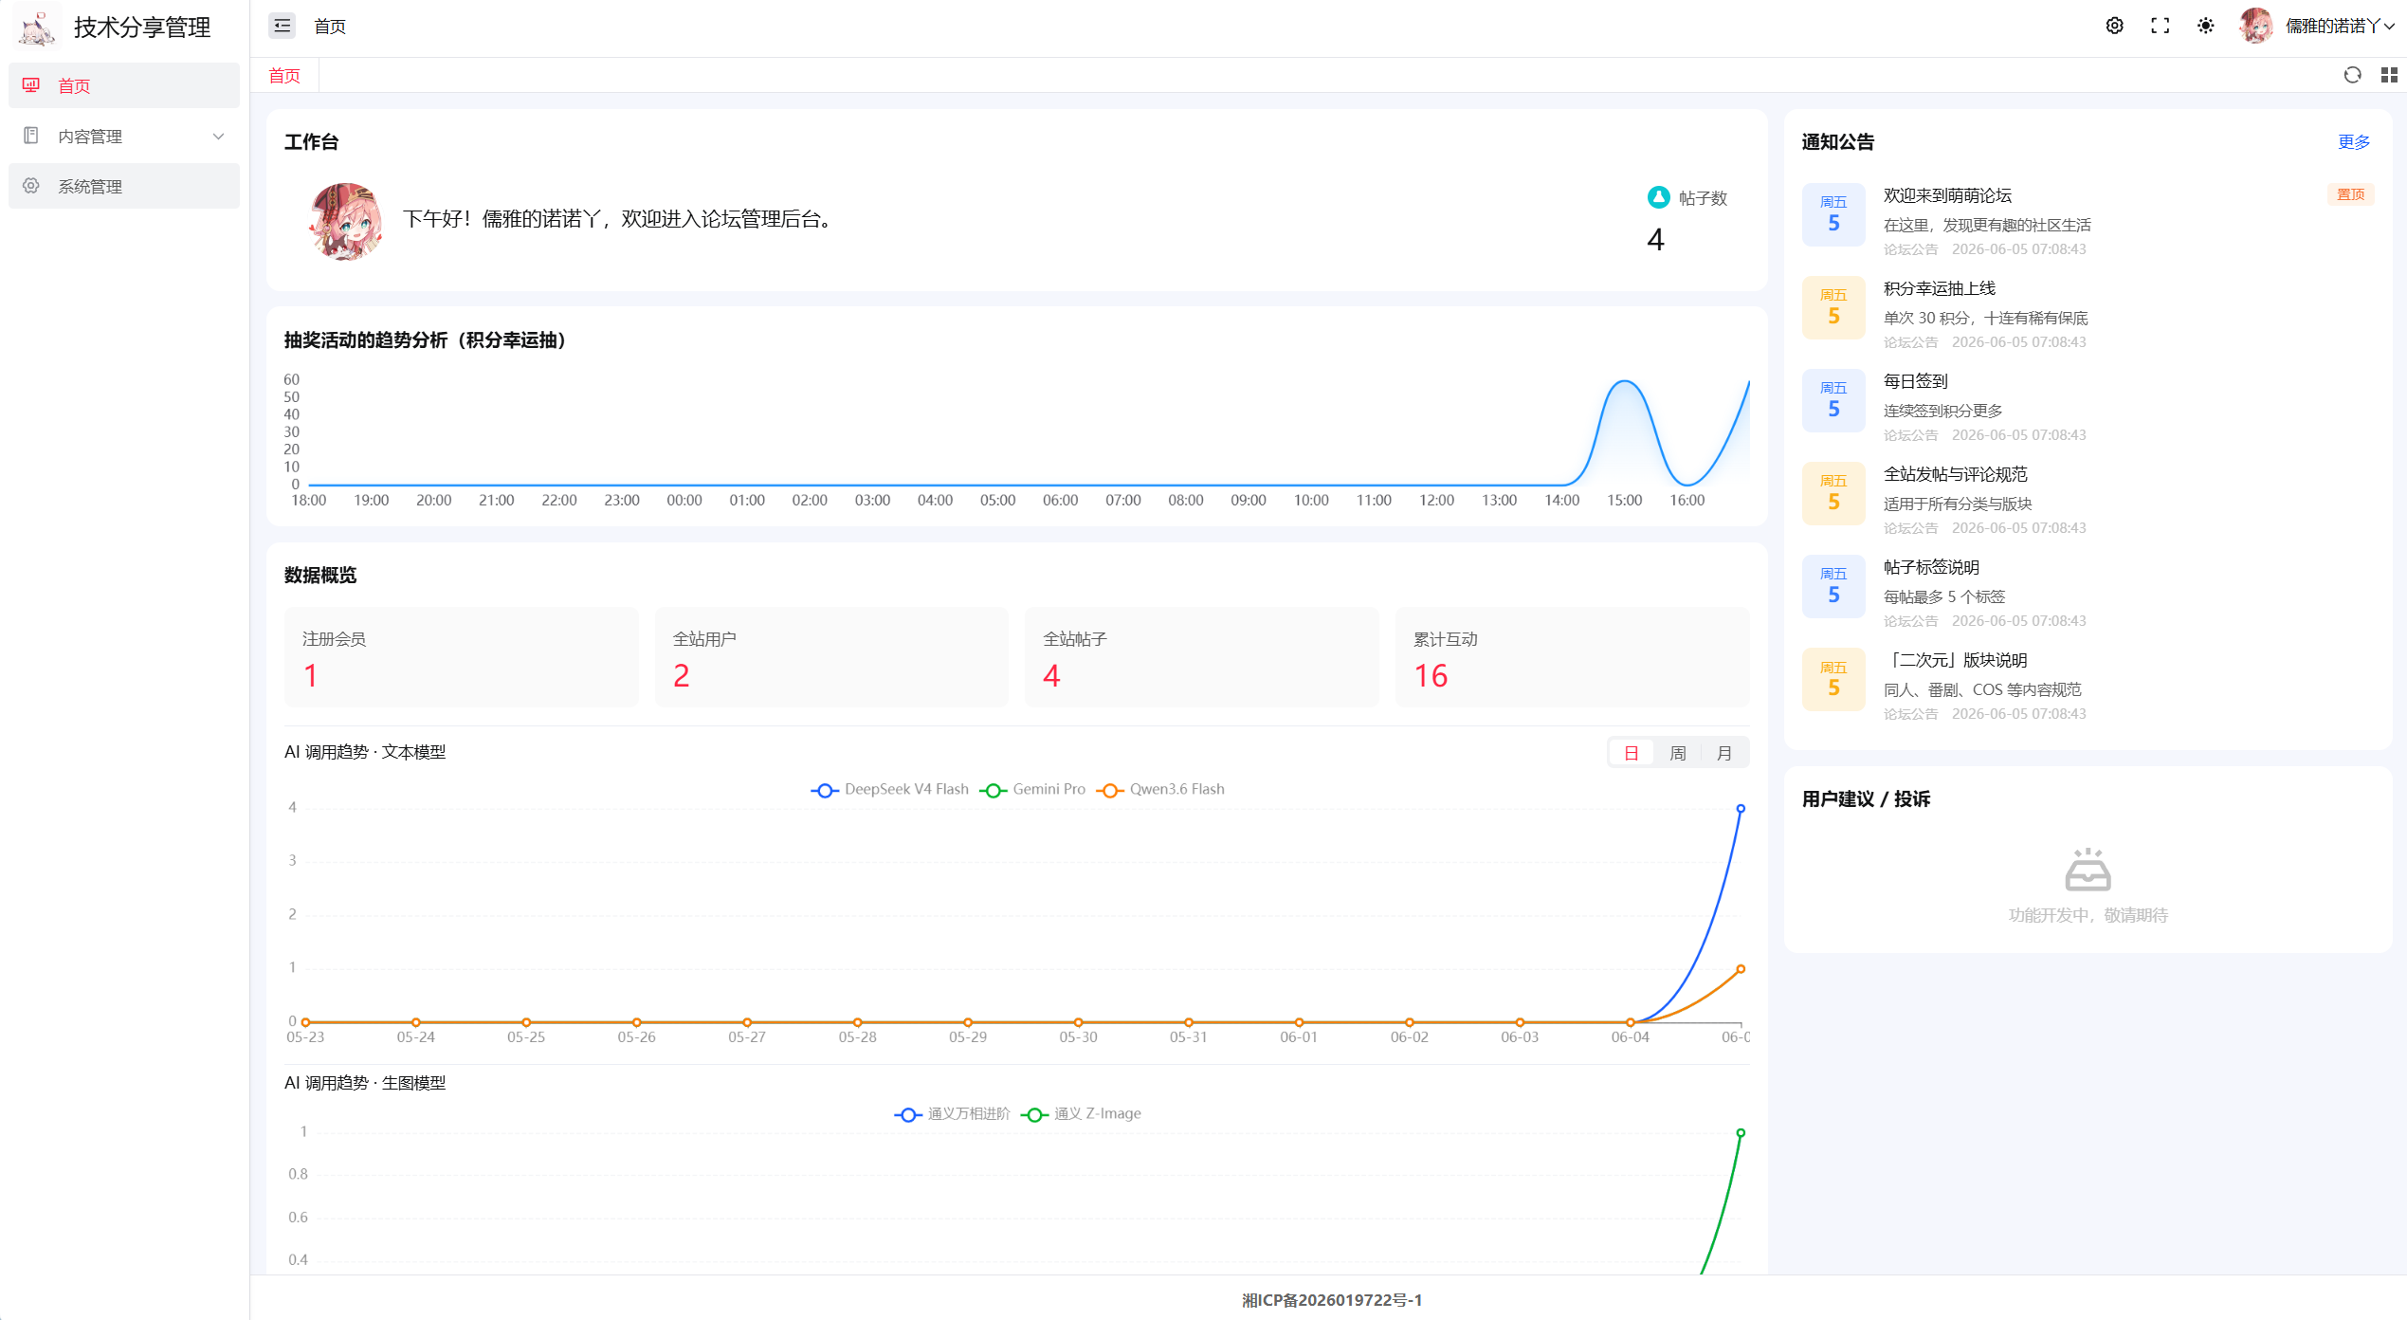Toggle Gemini Pro legend series
The image size is (2407, 1320).
[x=1032, y=790]
